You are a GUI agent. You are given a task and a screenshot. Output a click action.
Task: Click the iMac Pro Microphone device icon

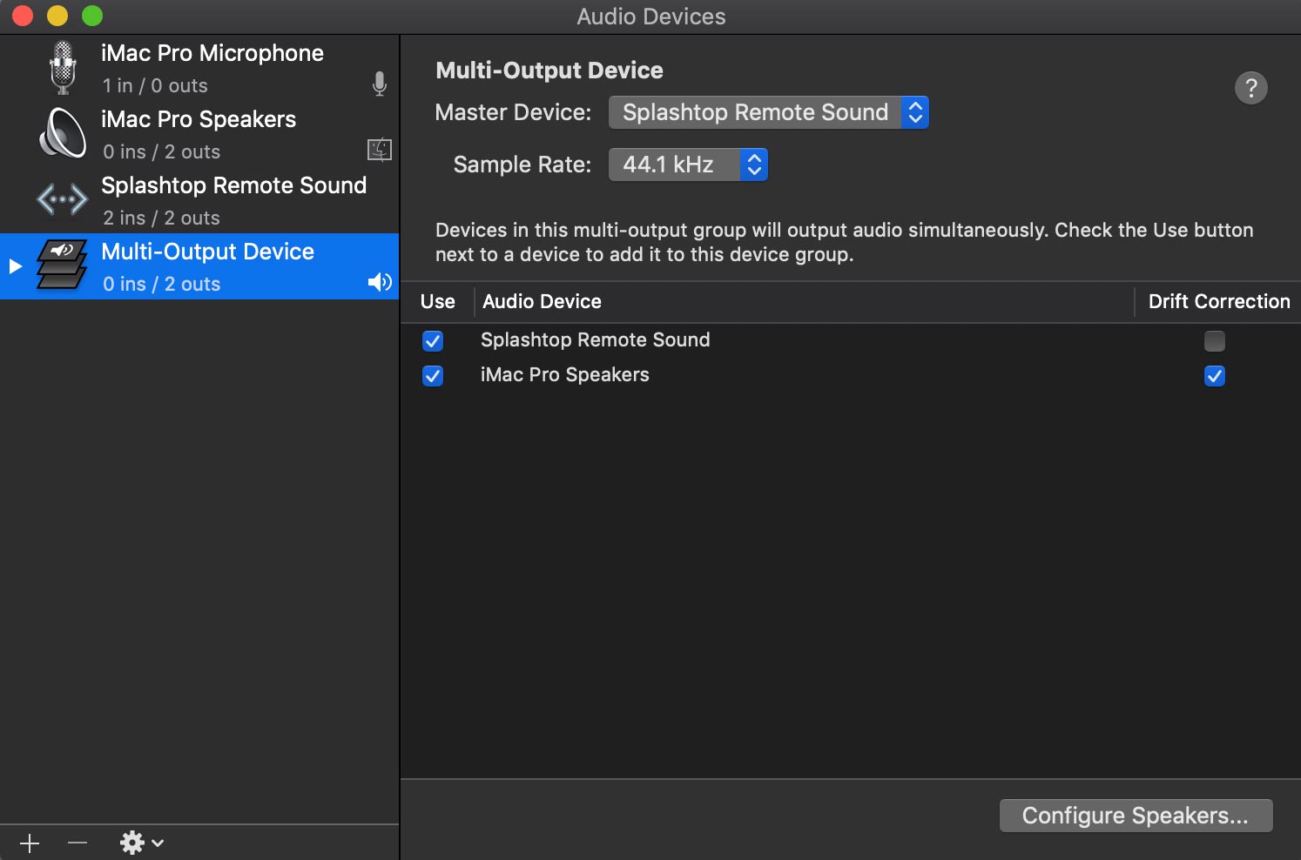63,68
